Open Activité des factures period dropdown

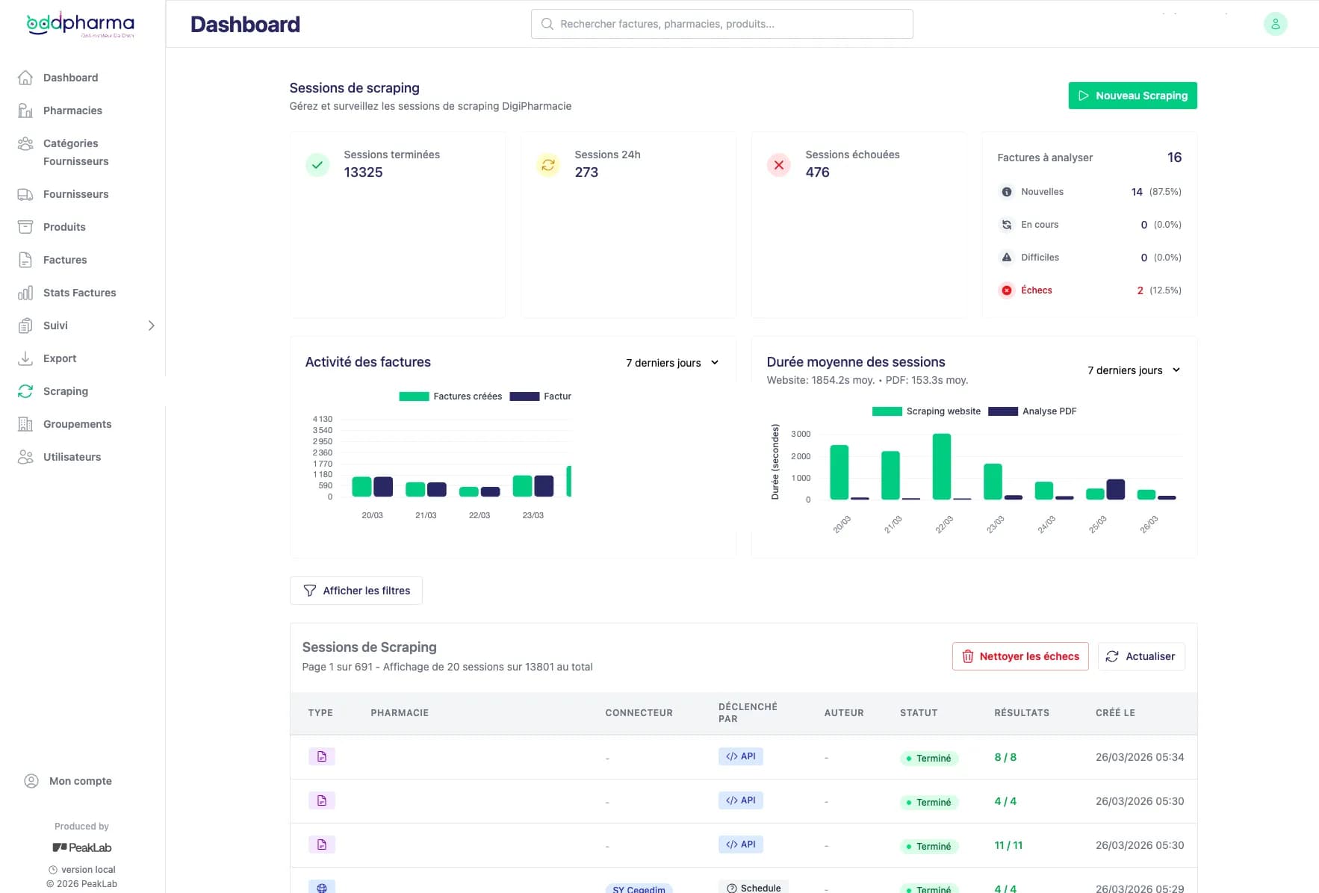click(671, 363)
